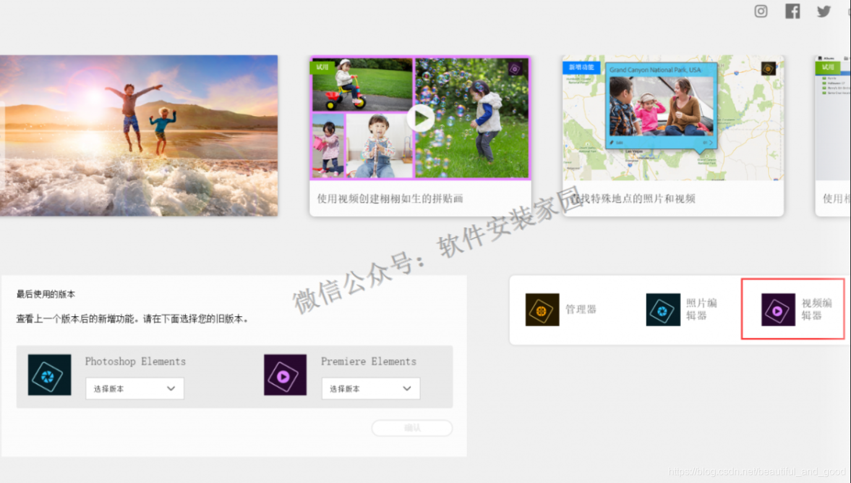Launch the Photo Editor (照片编辑器) icon
The image size is (851, 483).
[x=663, y=309]
